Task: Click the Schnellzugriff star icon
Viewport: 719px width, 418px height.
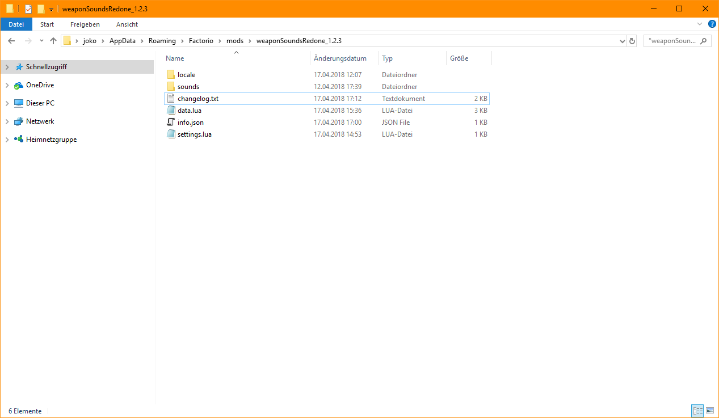Action: coord(19,67)
